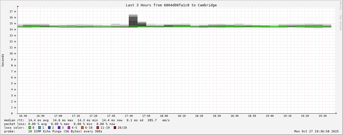Screen dimensions: 343x135
Task: Click the orange 6-10 loss swatch
Action: [83, 128]
